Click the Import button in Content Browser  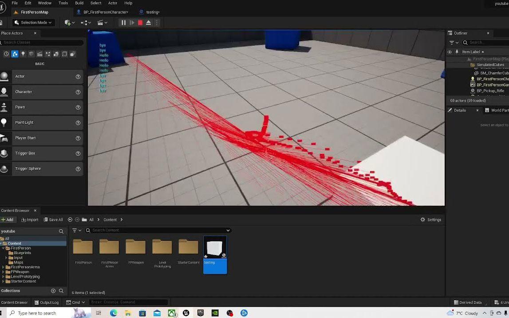point(30,220)
